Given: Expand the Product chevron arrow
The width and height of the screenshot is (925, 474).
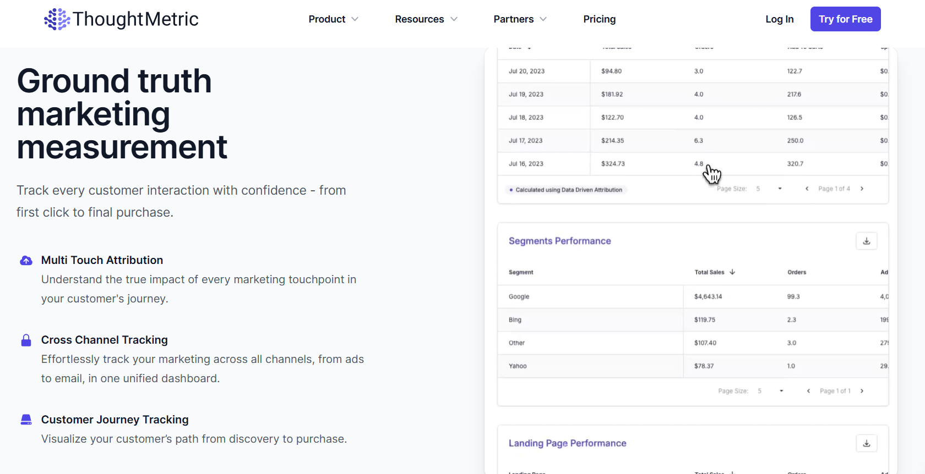Looking at the screenshot, I should tap(355, 19).
